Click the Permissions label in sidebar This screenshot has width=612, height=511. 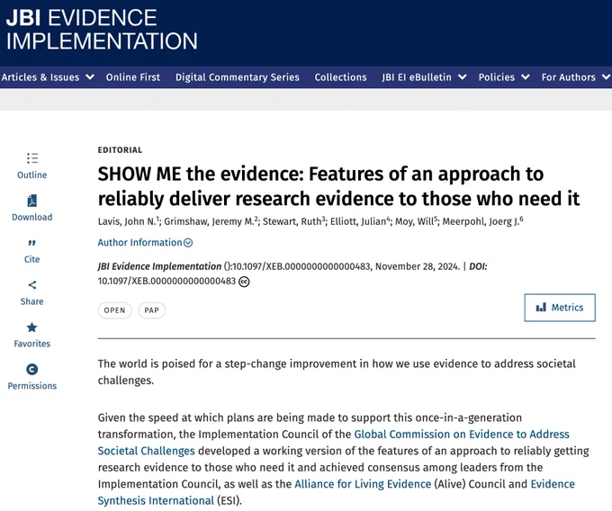click(32, 386)
